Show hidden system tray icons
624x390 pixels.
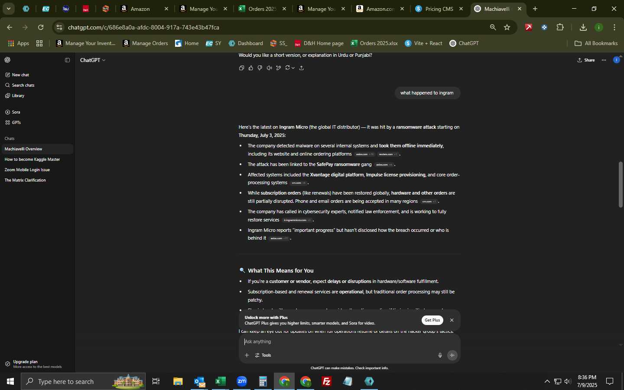click(547, 381)
